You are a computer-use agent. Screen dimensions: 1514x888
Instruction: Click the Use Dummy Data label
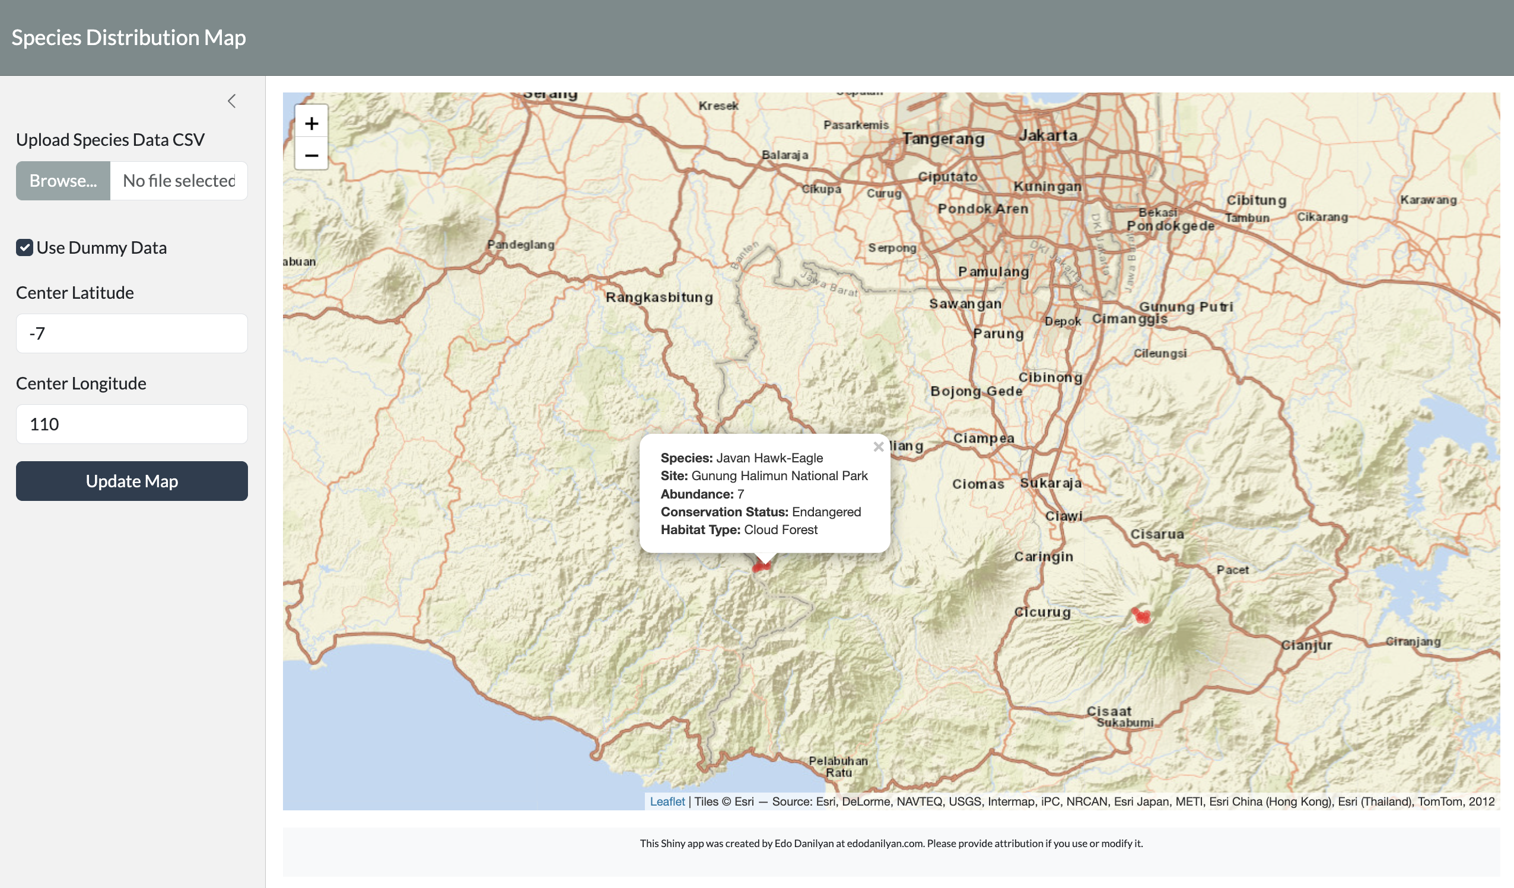pos(101,247)
